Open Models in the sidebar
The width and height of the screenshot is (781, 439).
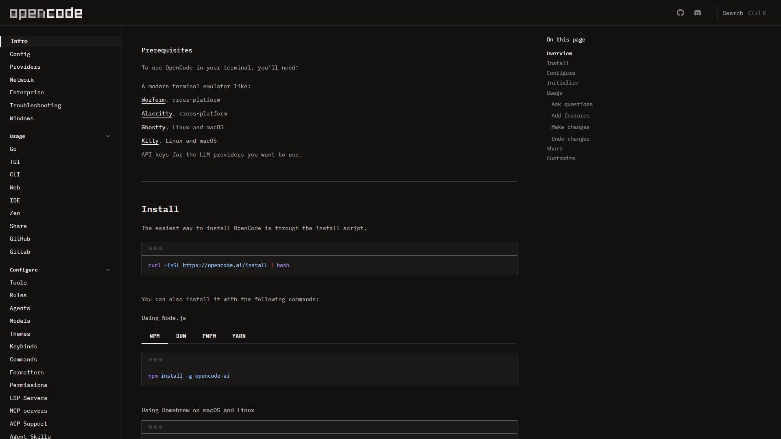[x=20, y=321]
